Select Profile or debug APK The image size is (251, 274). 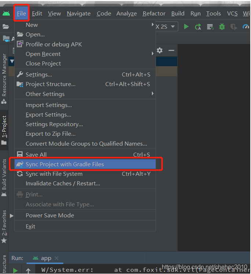coord(85,44)
